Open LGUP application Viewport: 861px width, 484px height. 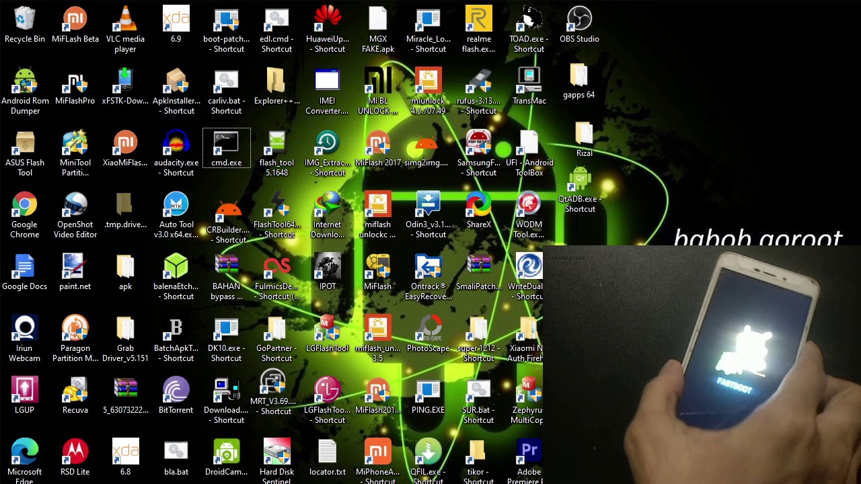(25, 391)
